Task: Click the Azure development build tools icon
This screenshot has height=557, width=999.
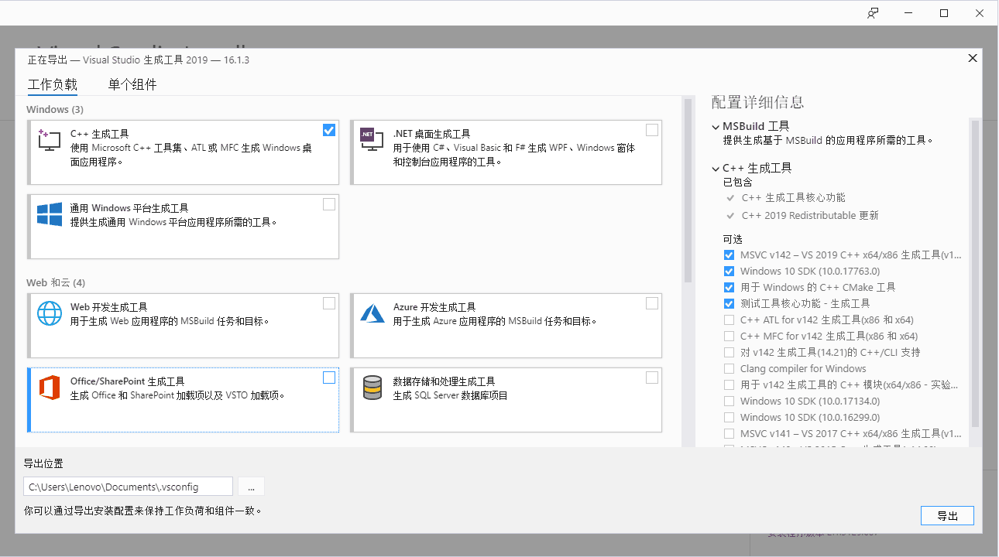Action: click(x=372, y=313)
